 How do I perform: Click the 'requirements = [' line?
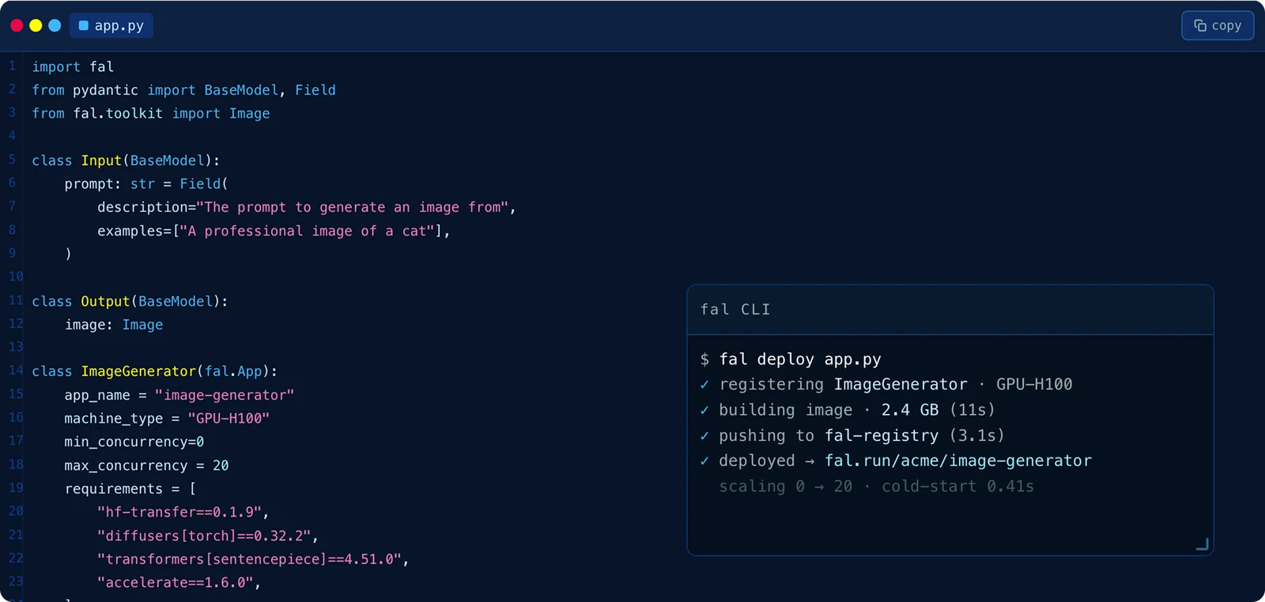[x=130, y=489]
